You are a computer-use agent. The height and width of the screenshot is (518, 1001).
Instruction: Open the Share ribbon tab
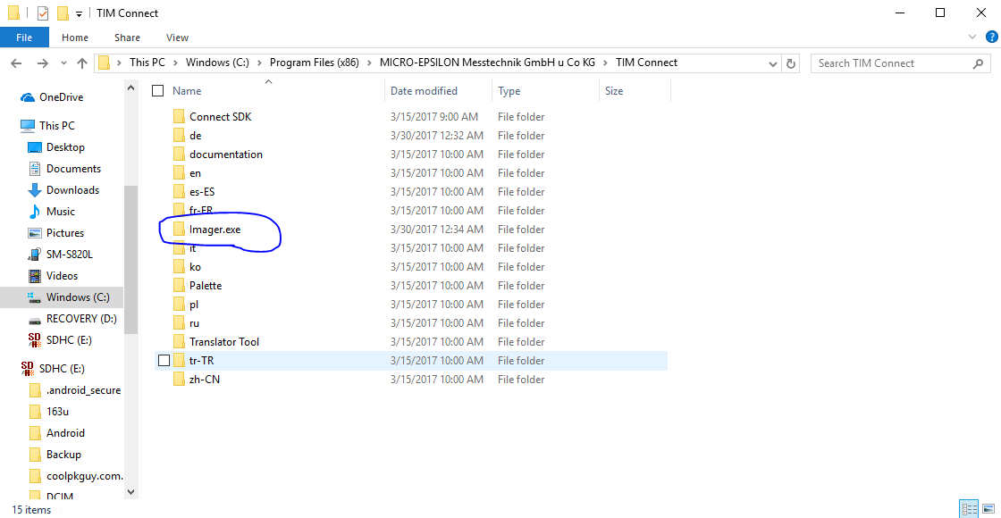tap(127, 38)
